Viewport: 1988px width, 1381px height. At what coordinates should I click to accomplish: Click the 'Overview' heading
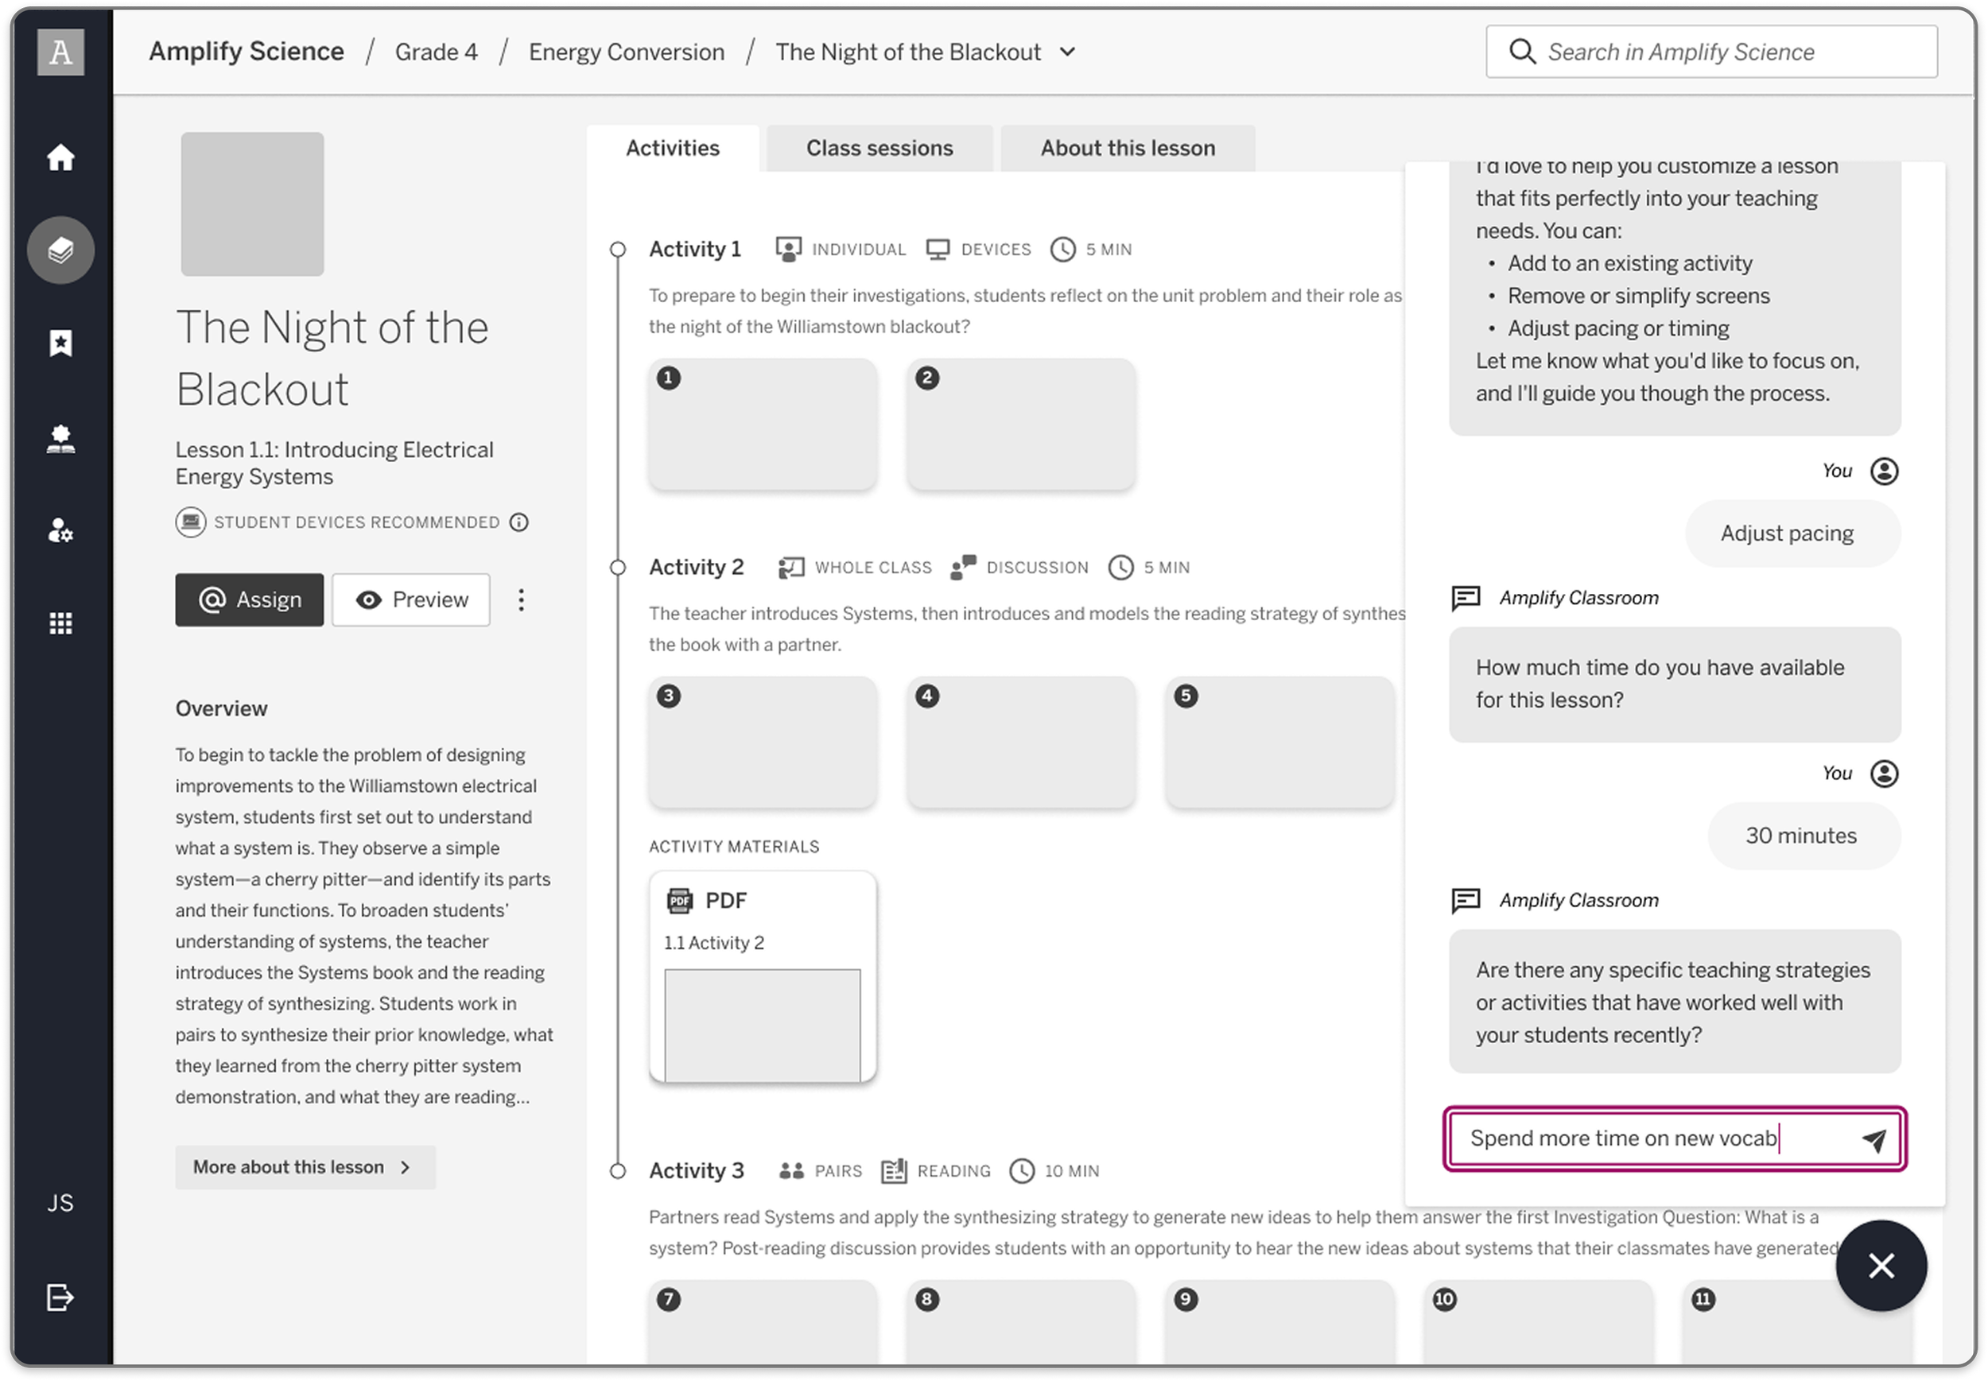click(222, 708)
